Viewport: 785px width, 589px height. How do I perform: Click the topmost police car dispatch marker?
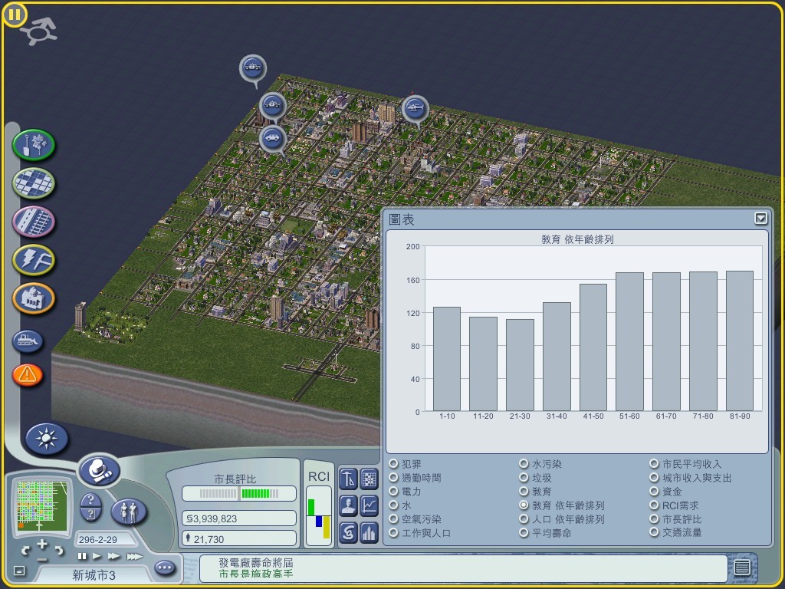click(x=253, y=67)
